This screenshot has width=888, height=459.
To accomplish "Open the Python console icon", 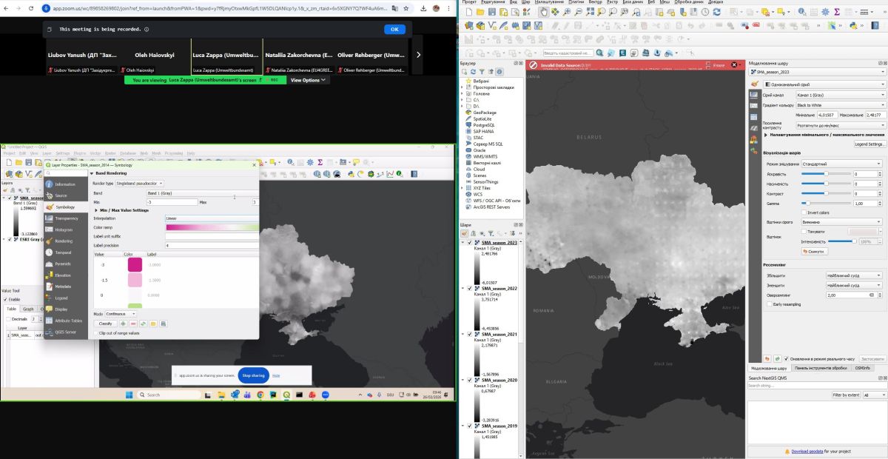I will (x=853, y=25).
